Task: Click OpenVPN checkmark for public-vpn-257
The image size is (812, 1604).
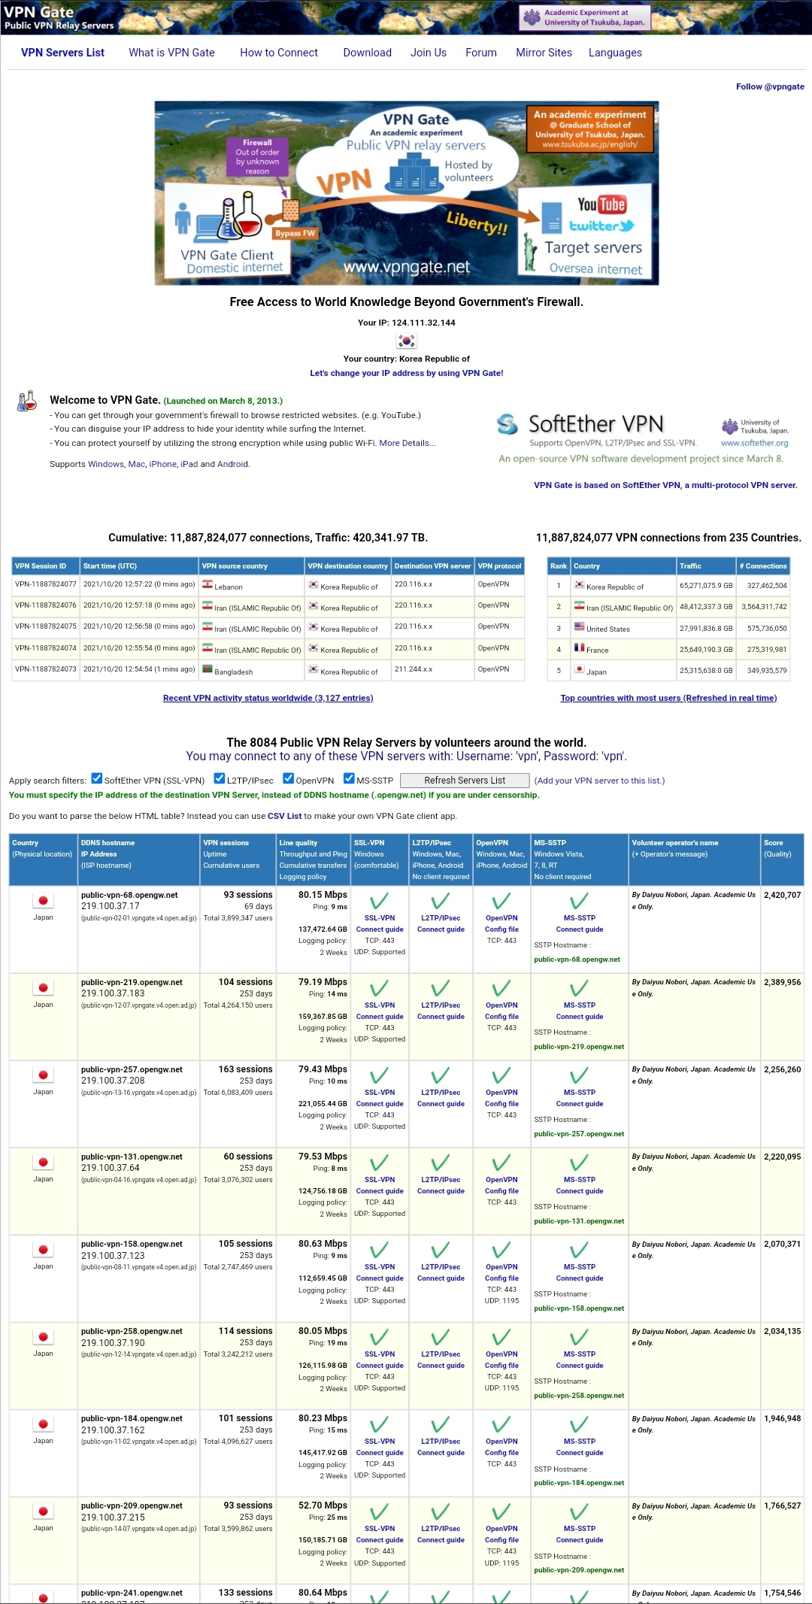Action: pos(501,1075)
